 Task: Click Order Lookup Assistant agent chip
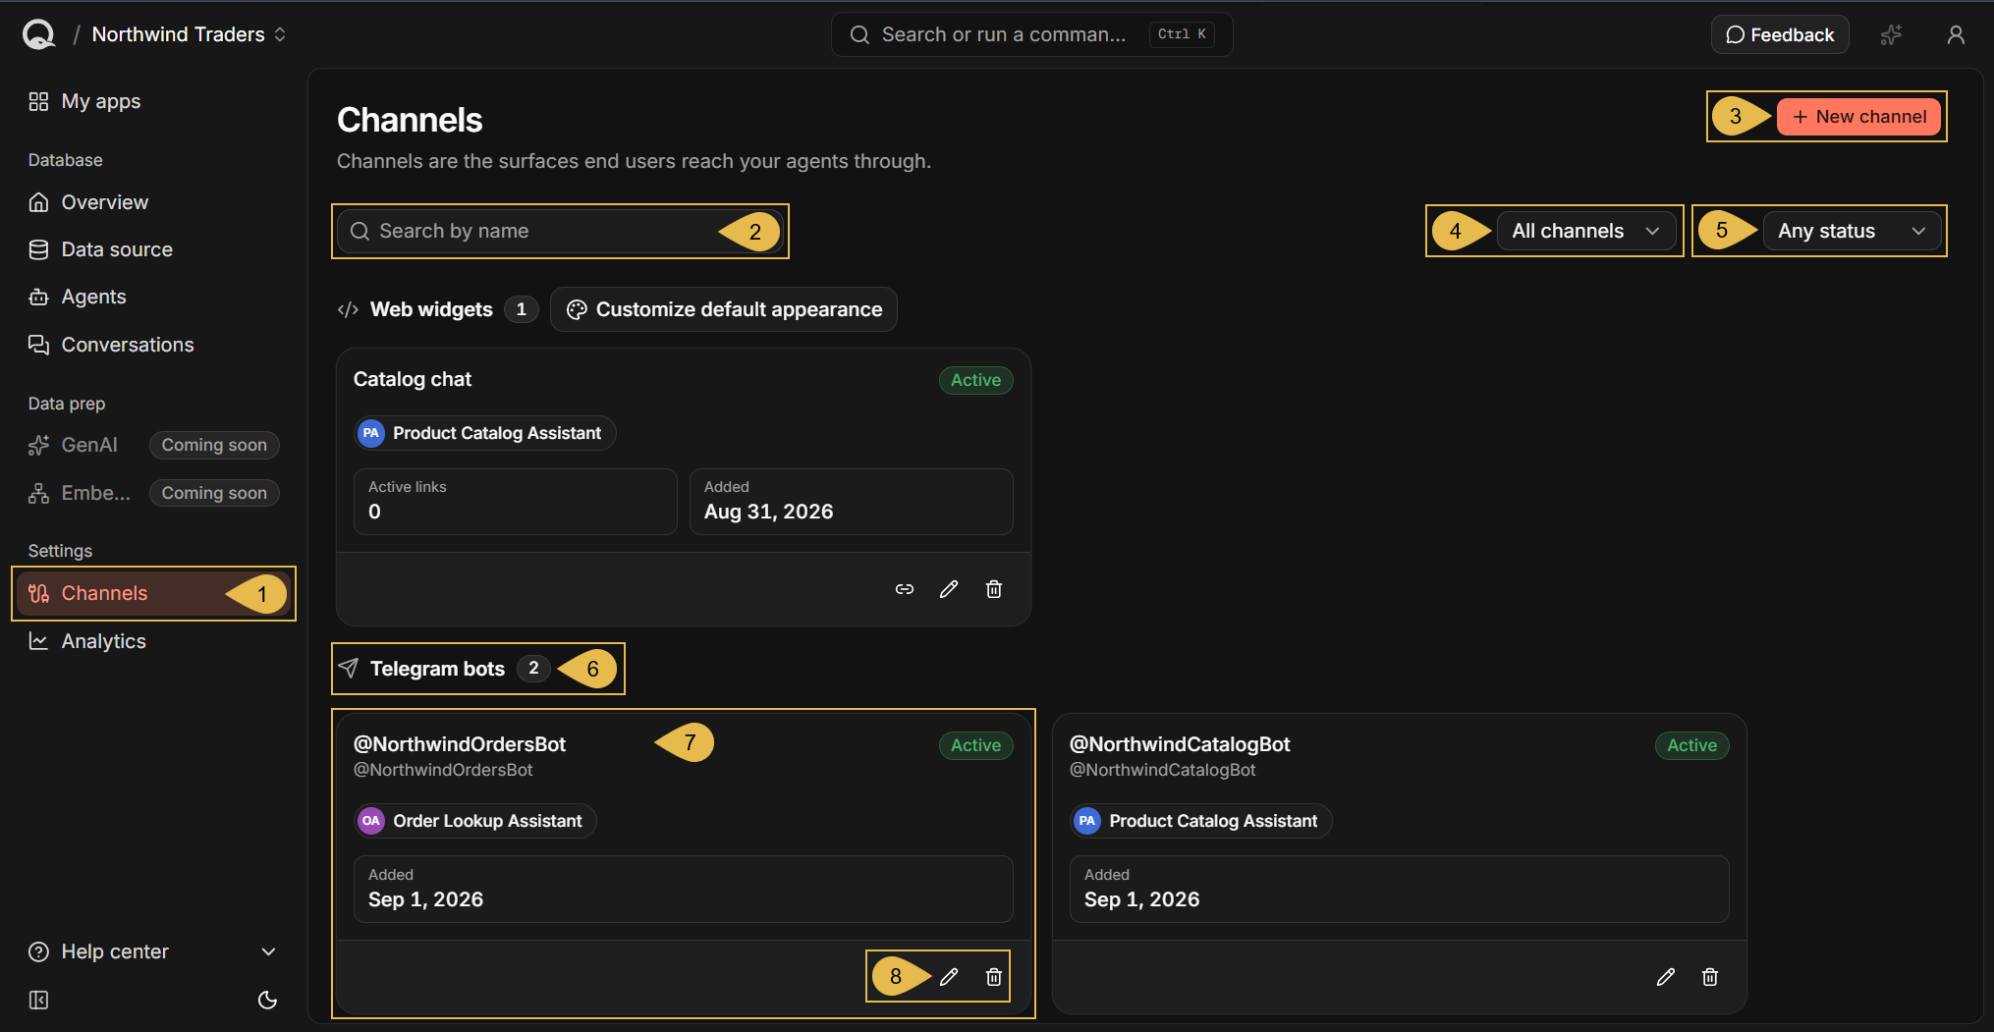pos(474,821)
